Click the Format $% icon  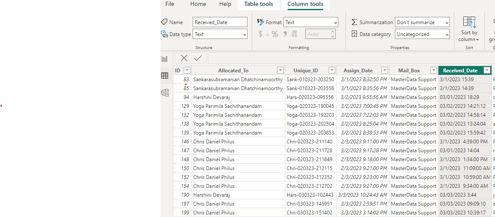pyautogui.click(x=261, y=22)
